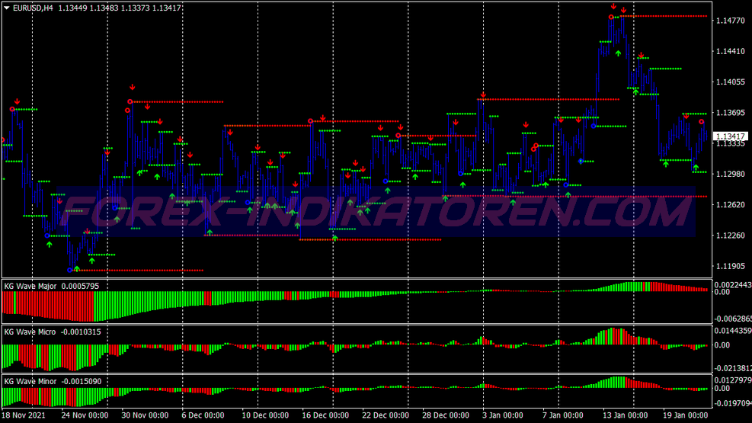
Task: Click the current price tag 1.13417
Action: pos(729,136)
